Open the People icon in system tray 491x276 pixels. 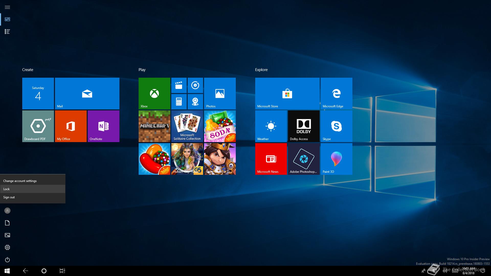(x=423, y=271)
